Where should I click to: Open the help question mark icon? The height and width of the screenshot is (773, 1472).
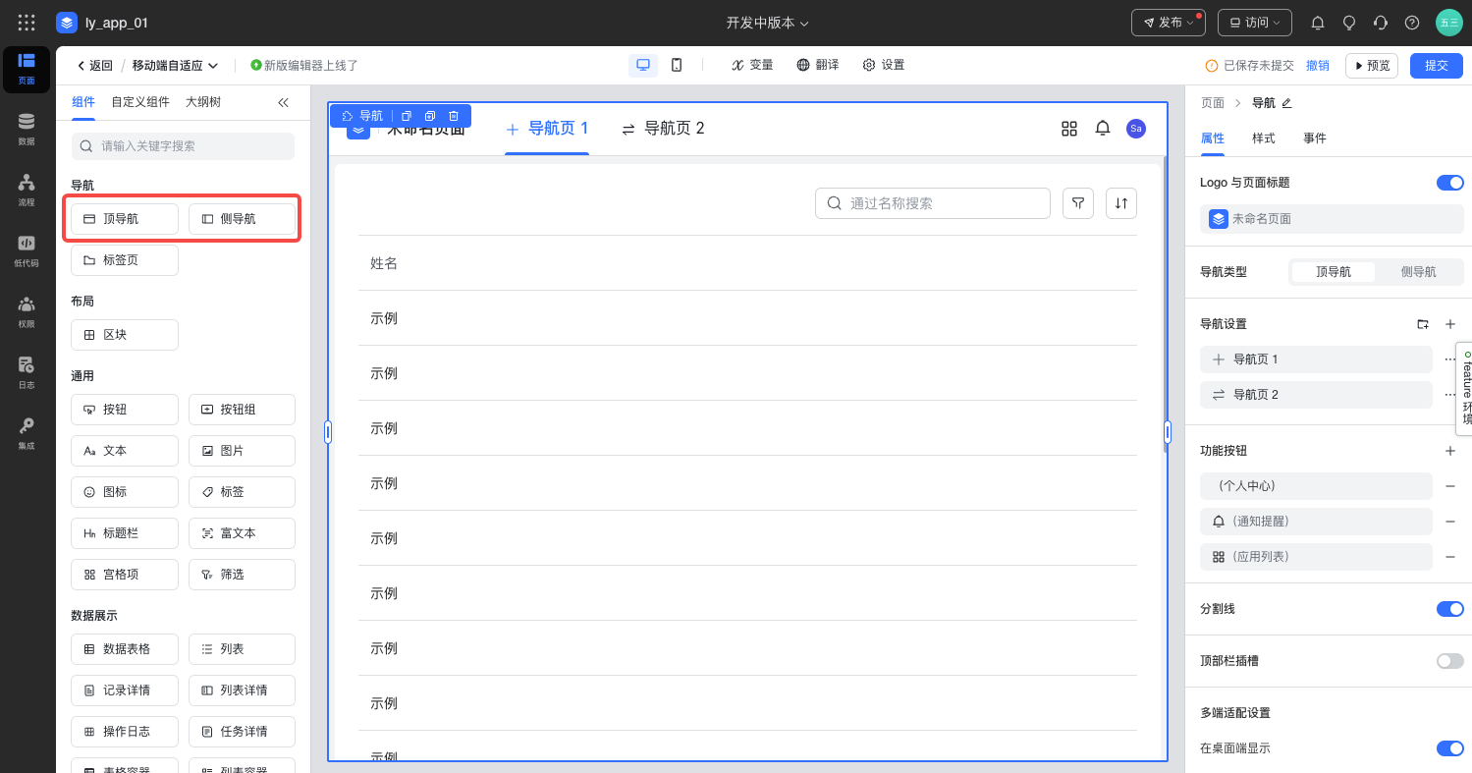click(x=1412, y=23)
